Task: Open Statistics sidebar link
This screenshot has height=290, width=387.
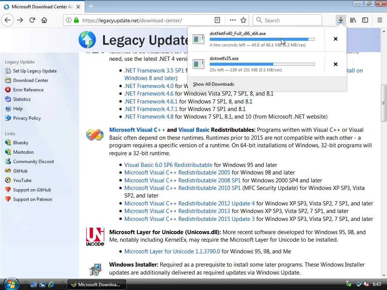Action: point(22,99)
